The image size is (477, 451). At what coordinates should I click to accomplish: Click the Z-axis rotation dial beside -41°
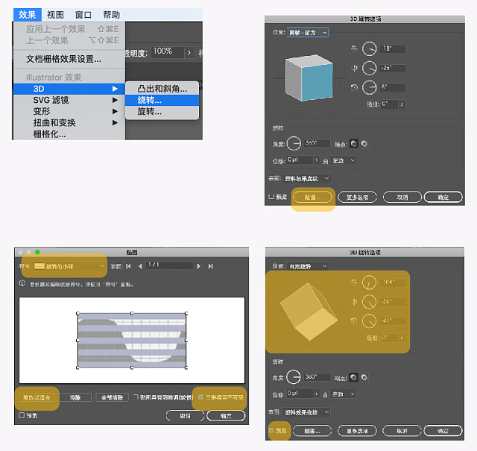coord(370,322)
